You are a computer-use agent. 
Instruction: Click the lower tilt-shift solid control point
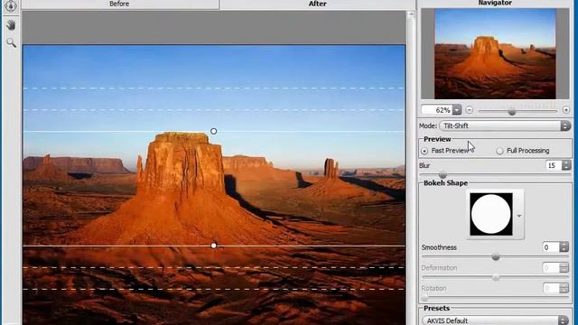pos(214,246)
